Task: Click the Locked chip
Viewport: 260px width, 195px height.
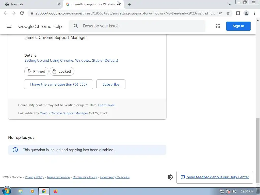Action: pyautogui.click(x=62, y=71)
